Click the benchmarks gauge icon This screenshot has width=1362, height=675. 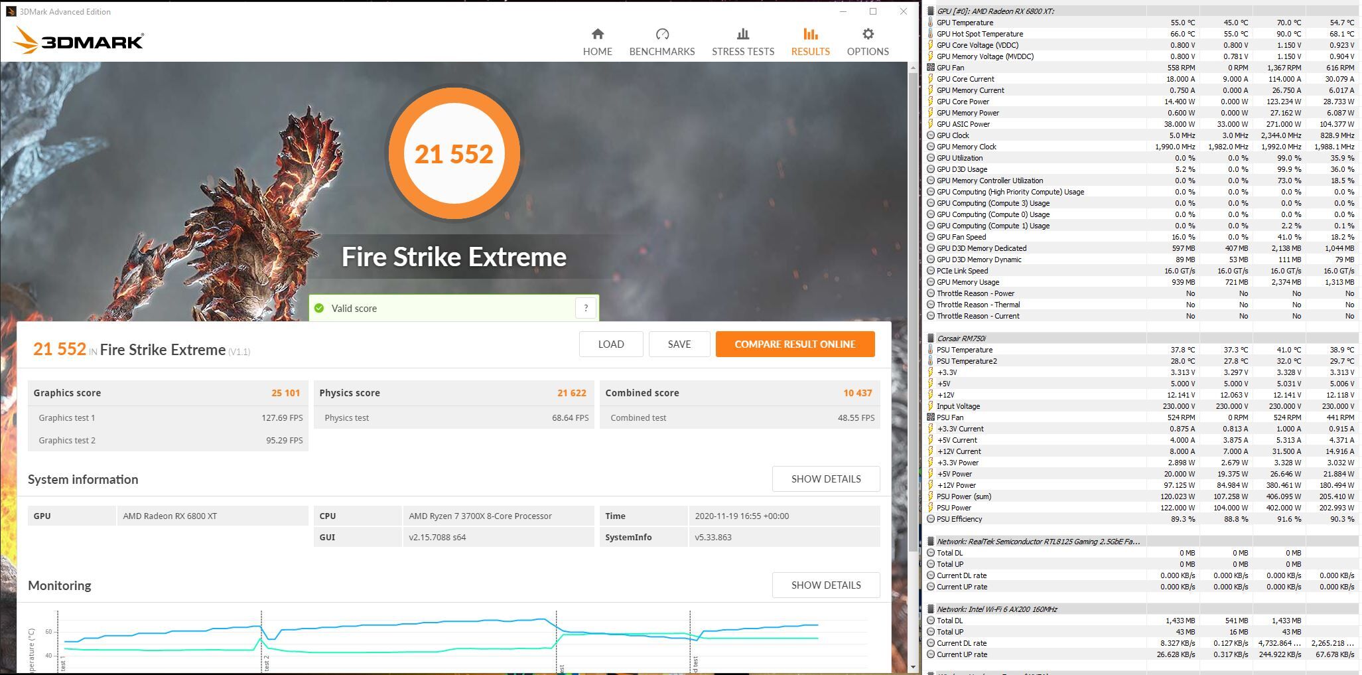662,34
